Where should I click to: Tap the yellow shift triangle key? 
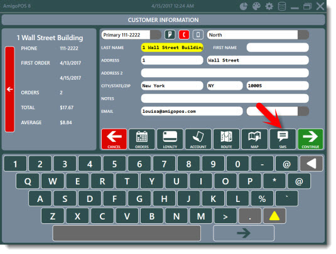tap(274, 216)
